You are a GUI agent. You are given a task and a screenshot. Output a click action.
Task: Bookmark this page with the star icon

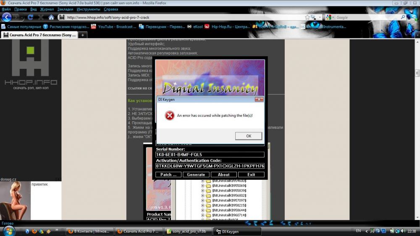[307, 17]
